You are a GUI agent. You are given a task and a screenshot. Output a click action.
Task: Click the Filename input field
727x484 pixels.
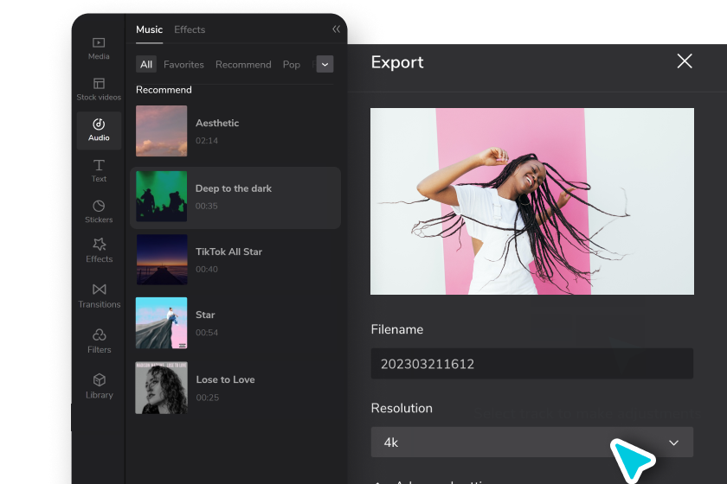click(x=531, y=364)
